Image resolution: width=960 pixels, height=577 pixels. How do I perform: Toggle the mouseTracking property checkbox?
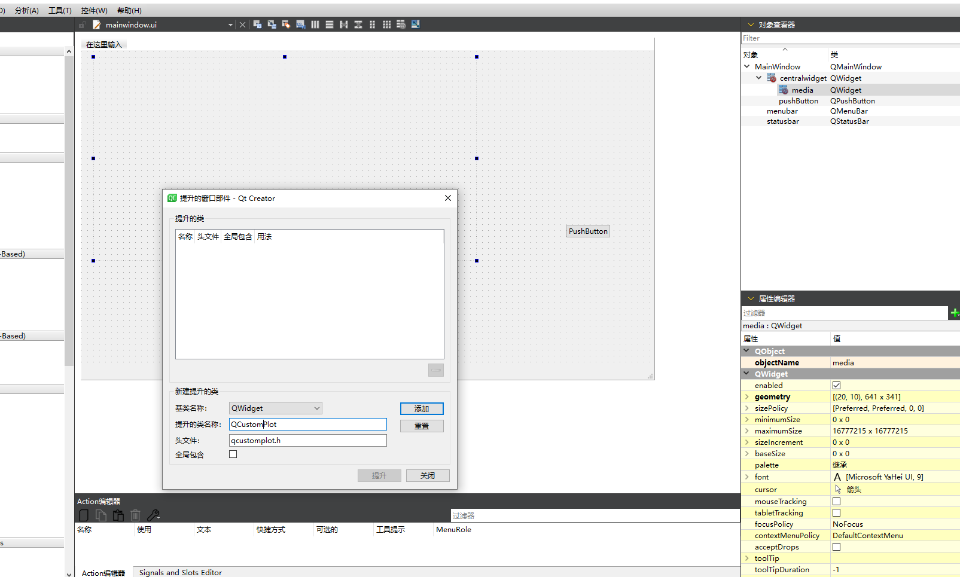[836, 502]
